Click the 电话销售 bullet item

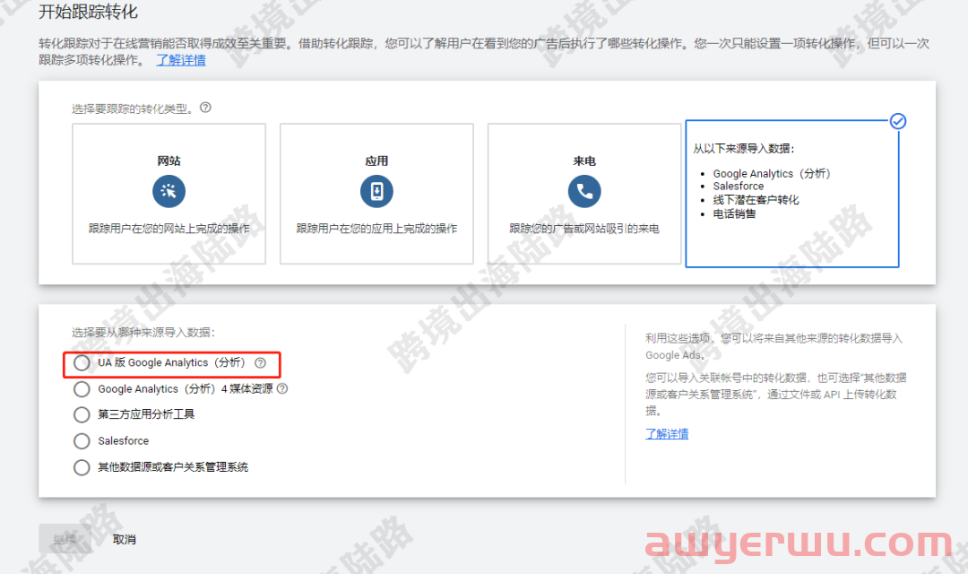(735, 213)
